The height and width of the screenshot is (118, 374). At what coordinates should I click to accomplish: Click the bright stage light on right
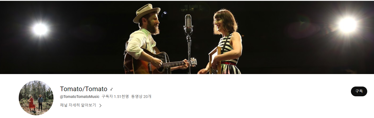[x=347, y=25]
